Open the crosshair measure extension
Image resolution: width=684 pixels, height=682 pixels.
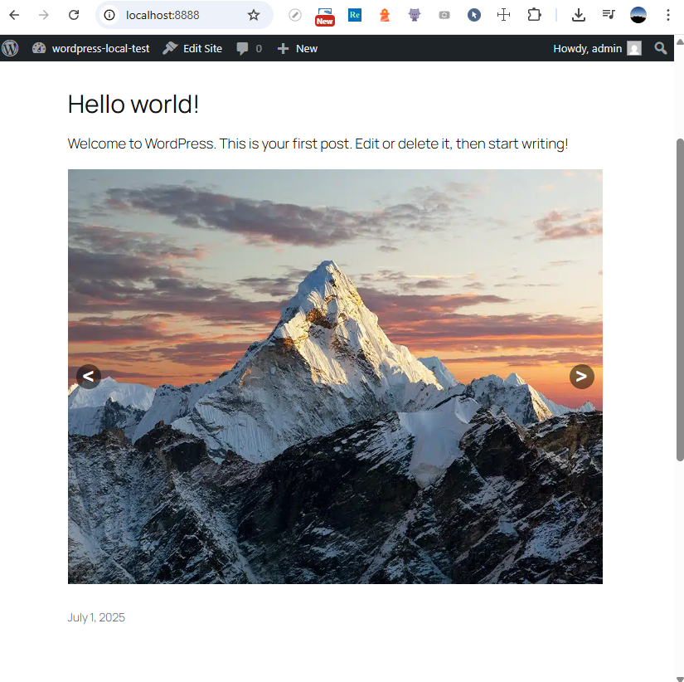pyautogui.click(x=504, y=15)
